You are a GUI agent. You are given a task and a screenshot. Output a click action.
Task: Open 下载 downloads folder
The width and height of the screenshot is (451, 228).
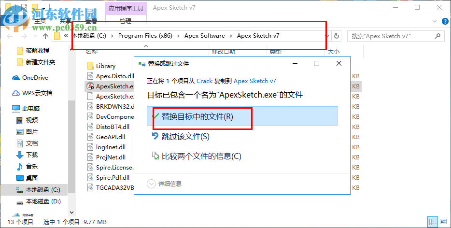32,155
